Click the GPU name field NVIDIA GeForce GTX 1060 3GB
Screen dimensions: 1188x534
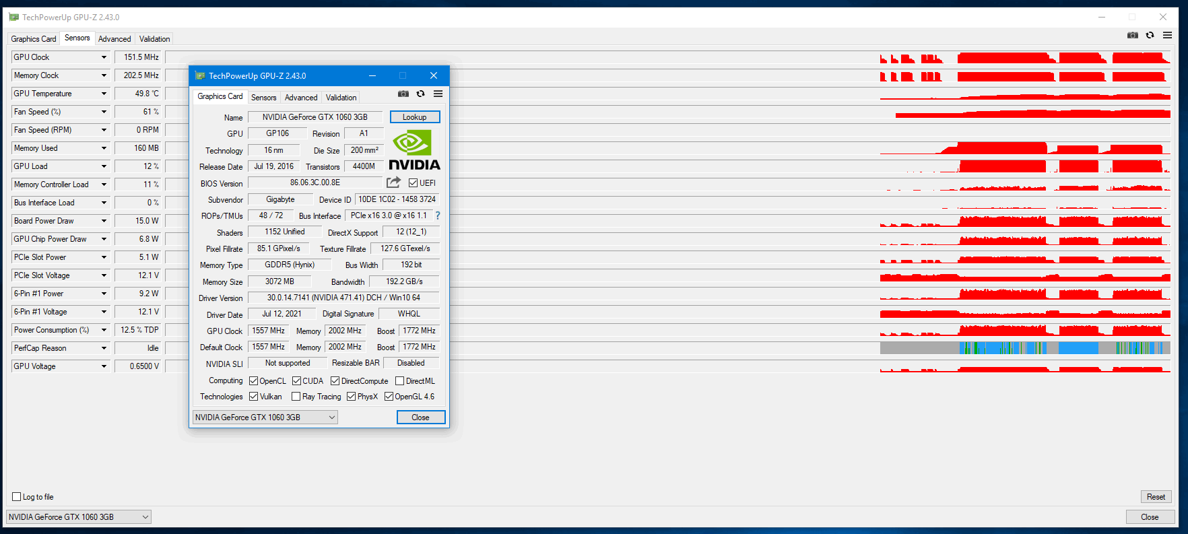315,117
